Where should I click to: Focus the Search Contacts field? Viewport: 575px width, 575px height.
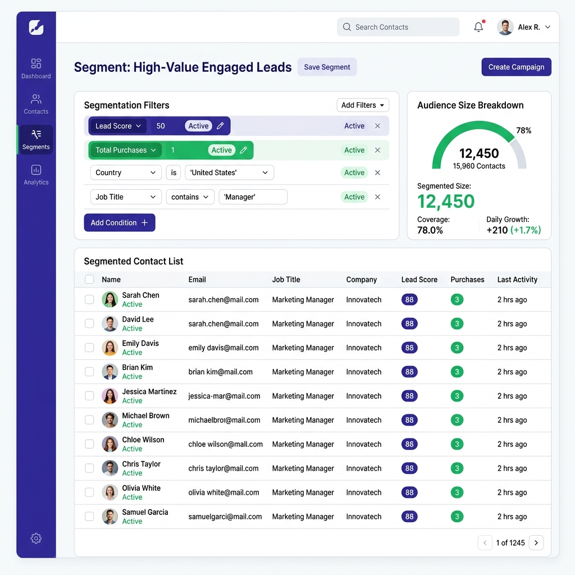[398, 27]
